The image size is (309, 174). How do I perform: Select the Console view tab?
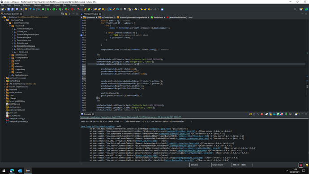click(x=87, y=114)
